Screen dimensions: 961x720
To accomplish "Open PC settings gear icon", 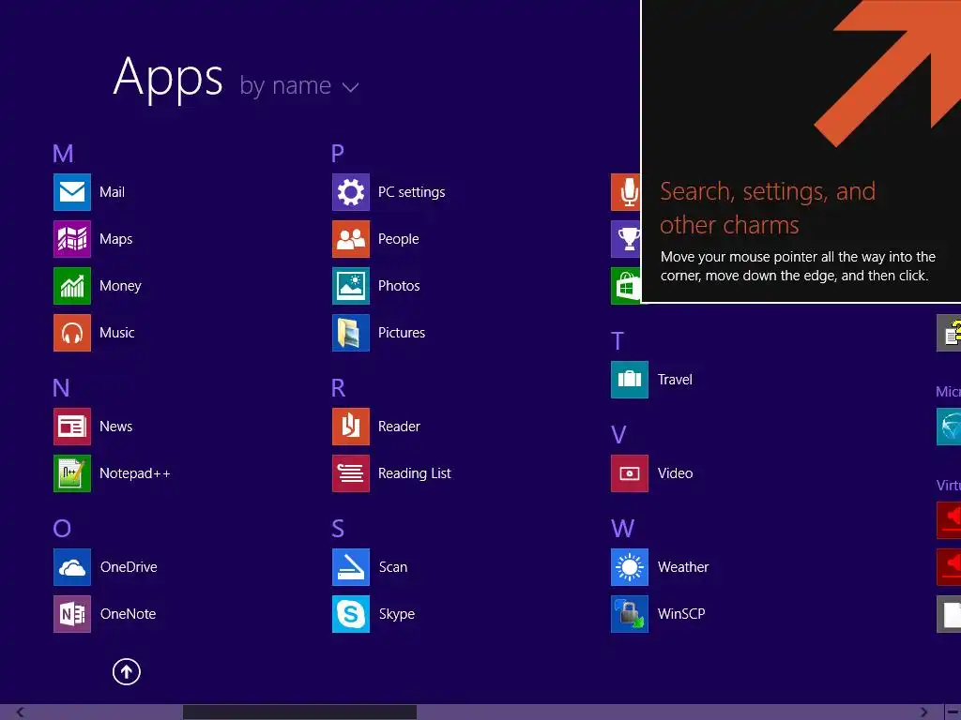I will [351, 191].
